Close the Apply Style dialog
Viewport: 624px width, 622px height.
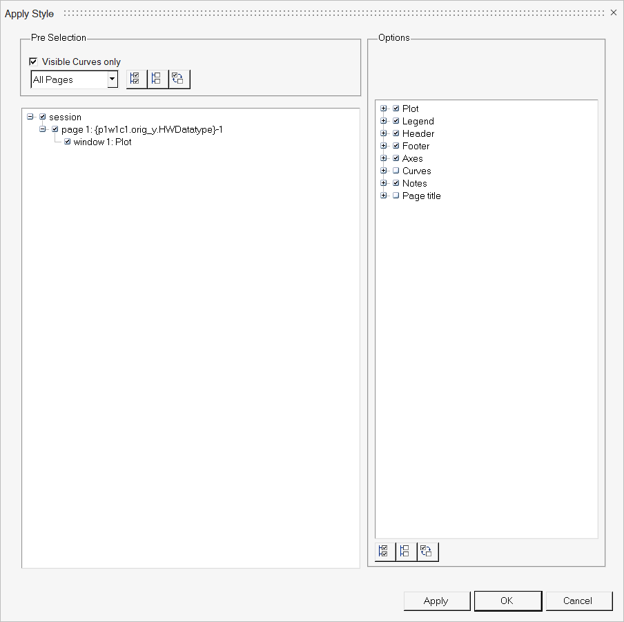[x=614, y=12]
